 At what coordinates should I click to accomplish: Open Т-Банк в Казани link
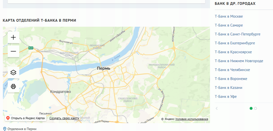click(229, 88)
